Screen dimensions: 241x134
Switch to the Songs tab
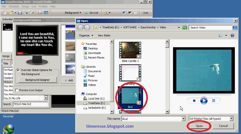point(6,56)
